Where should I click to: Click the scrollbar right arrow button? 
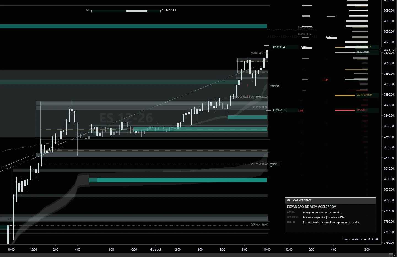pyautogui.click(x=395, y=255)
